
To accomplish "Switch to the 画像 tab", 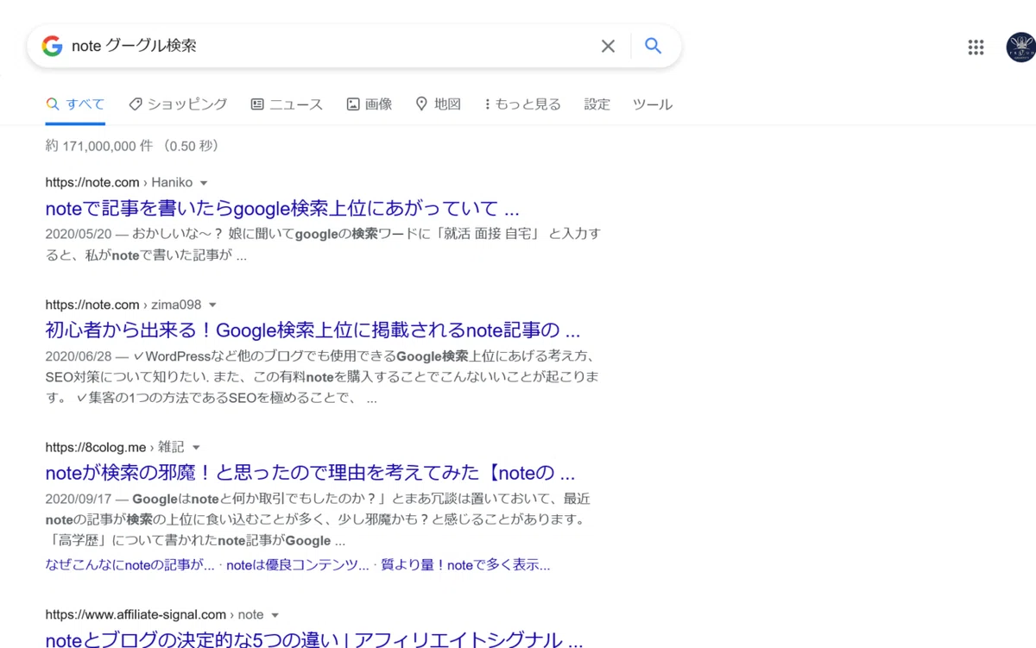I will 370,104.
